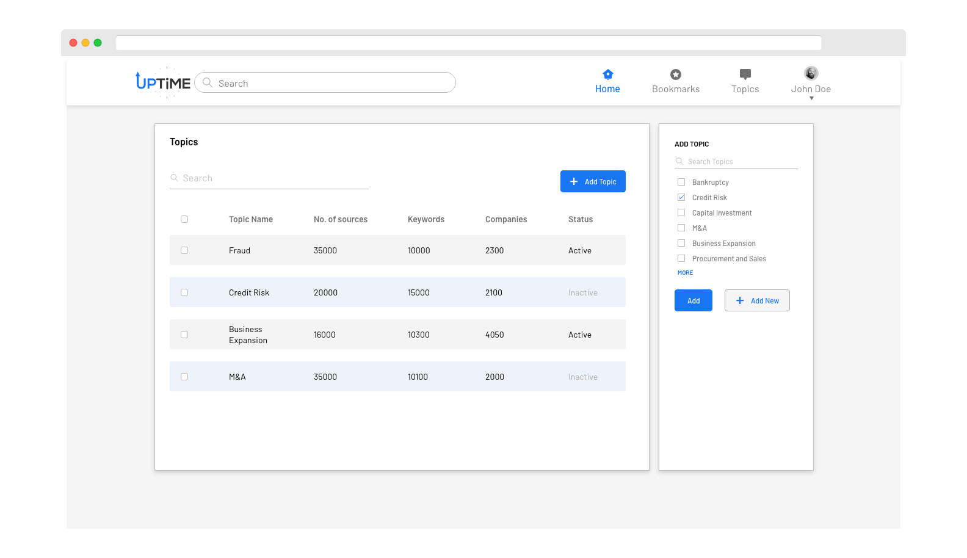Expand the John Doe account dropdown arrow

tap(811, 98)
